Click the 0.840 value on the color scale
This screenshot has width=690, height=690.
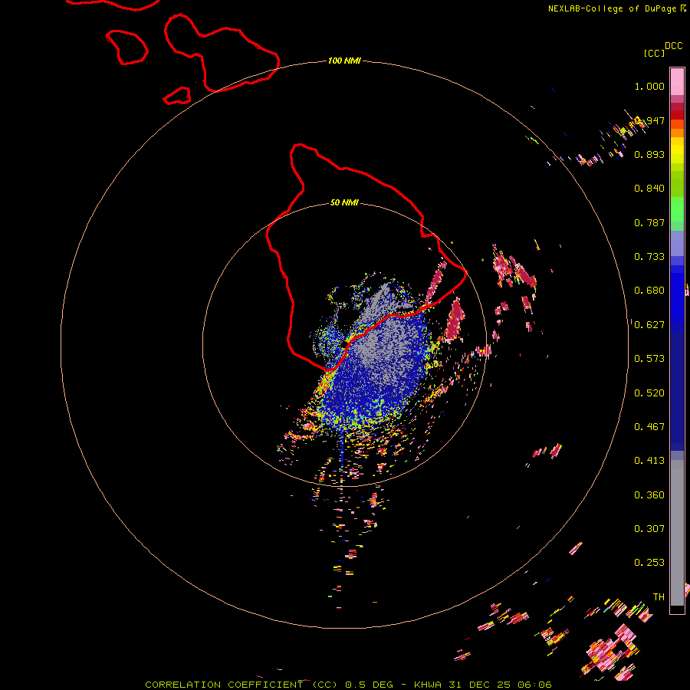[649, 189]
